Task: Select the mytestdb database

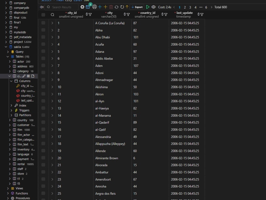Action: point(20,32)
